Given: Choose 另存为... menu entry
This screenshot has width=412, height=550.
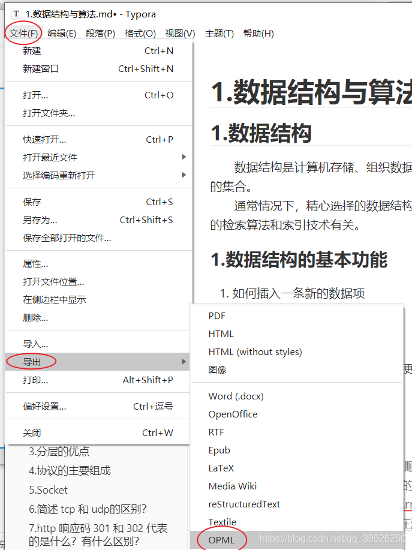Looking at the screenshot, I should point(98,220).
